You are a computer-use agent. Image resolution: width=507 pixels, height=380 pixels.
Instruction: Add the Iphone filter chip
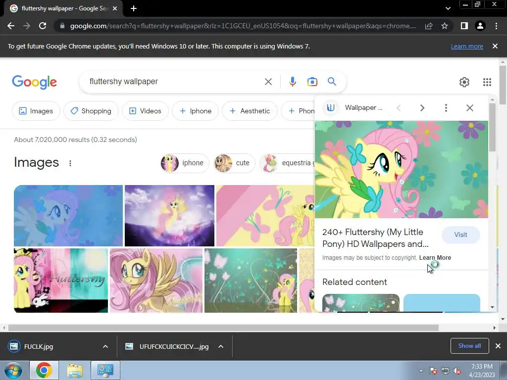tap(195, 111)
